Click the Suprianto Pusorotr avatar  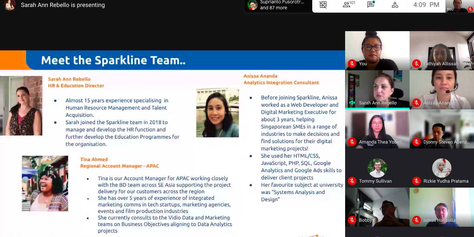tap(252, 5)
